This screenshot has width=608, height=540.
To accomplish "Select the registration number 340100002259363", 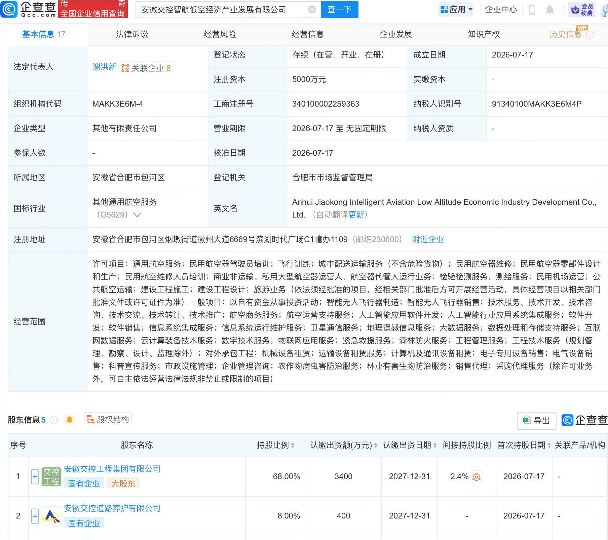I will 326,104.
